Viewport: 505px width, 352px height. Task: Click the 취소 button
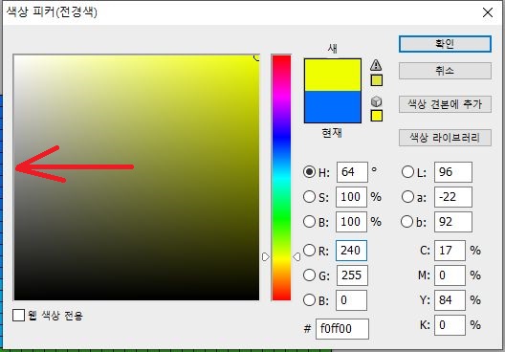(x=445, y=71)
